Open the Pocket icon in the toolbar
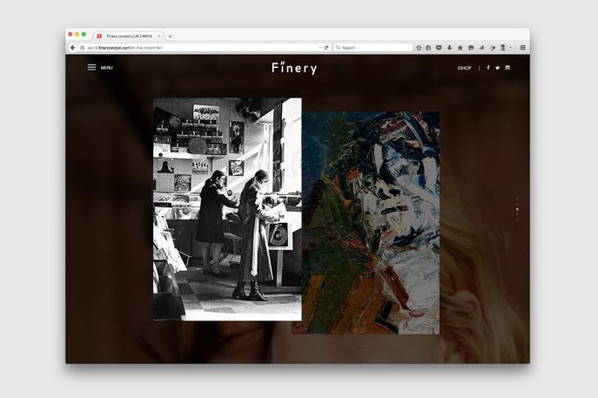This screenshot has width=598, height=398. pyautogui.click(x=439, y=47)
